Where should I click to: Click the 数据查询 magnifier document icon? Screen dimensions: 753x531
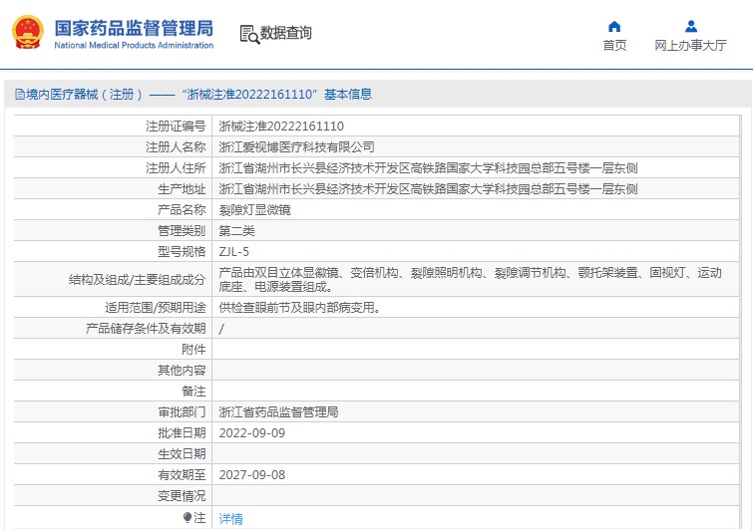[x=248, y=34]
